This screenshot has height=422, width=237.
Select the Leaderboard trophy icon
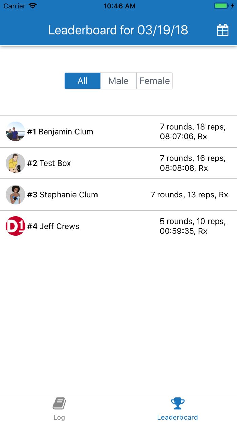click(x=177, y=403)
